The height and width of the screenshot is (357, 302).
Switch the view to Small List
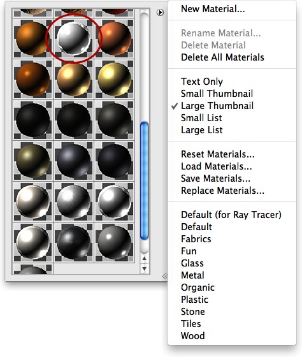pyautogui.click(x=201, y=118)
